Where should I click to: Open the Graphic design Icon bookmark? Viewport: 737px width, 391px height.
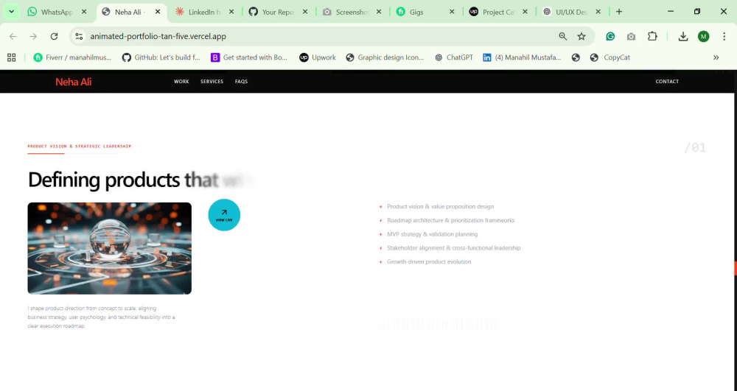[x=385, y=57]
